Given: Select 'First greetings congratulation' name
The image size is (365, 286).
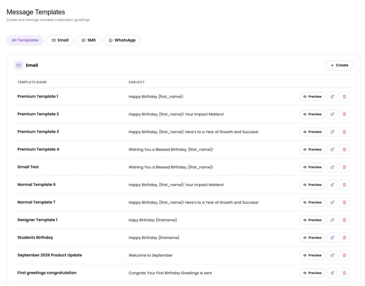Looking at the screenshot, I should (47, 273).
